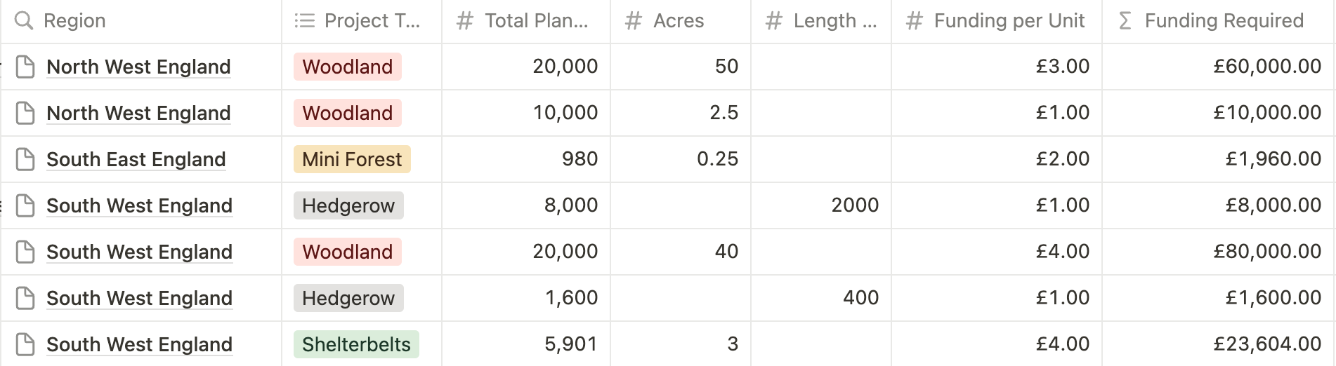1336x366 pixels.
Task: Open the Length column header menu
Action: coord(834,21)
